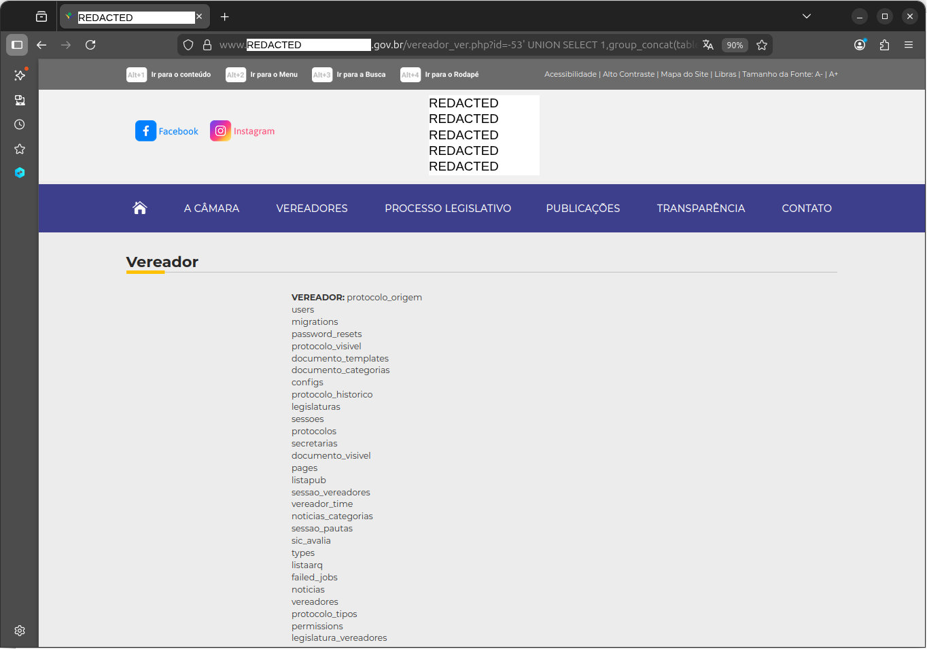The width and height of the screenshot is (927, 649).
Task: Click the tracking protection shield in the address bar
Action: click(188, 45)
